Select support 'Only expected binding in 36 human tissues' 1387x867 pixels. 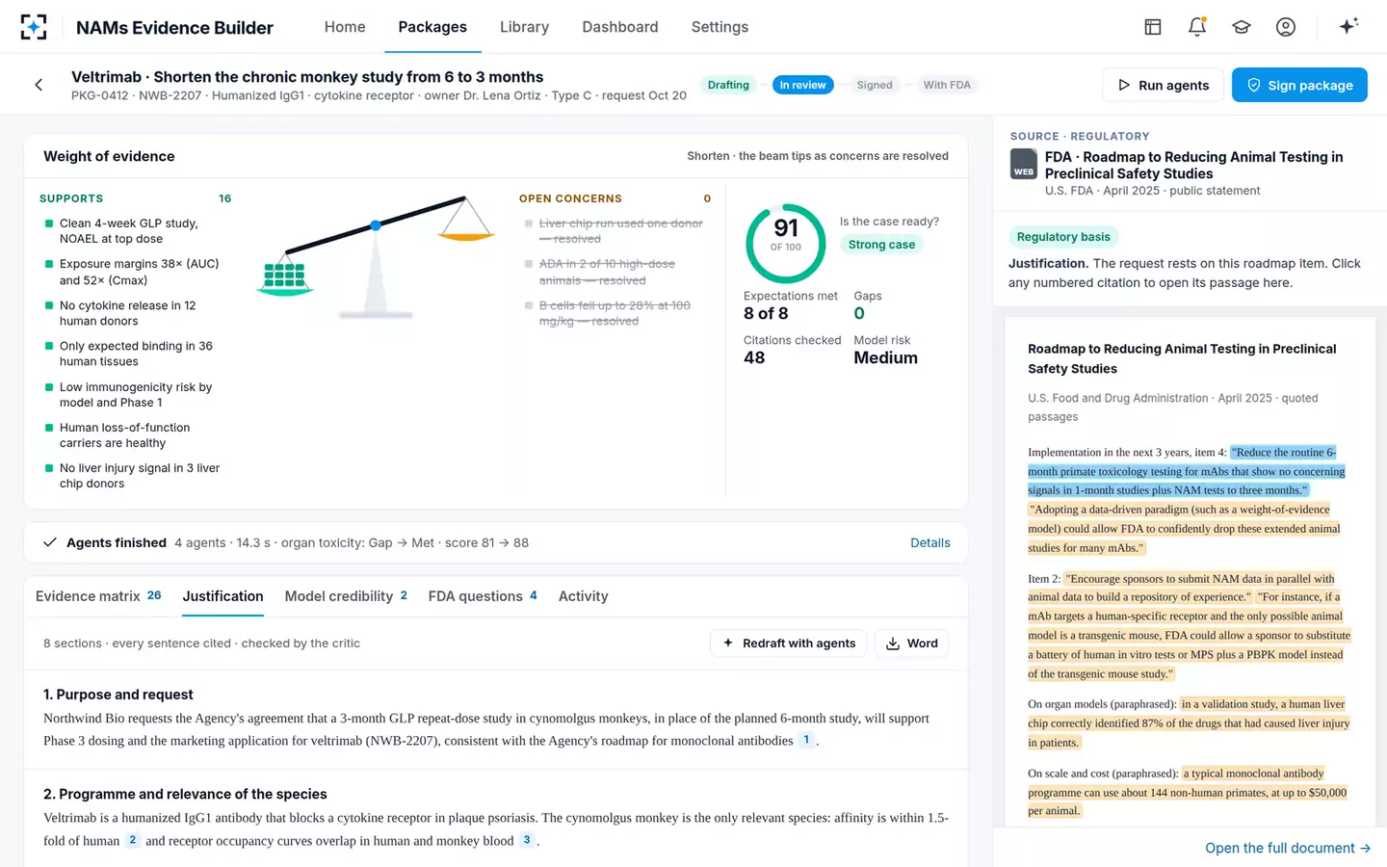click(129, 354)
